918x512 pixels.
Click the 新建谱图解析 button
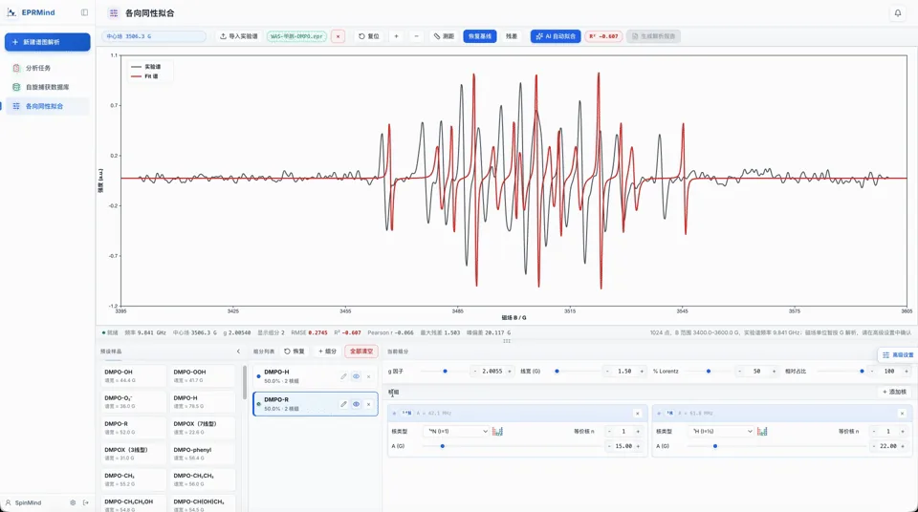click(x=48, y=42)
